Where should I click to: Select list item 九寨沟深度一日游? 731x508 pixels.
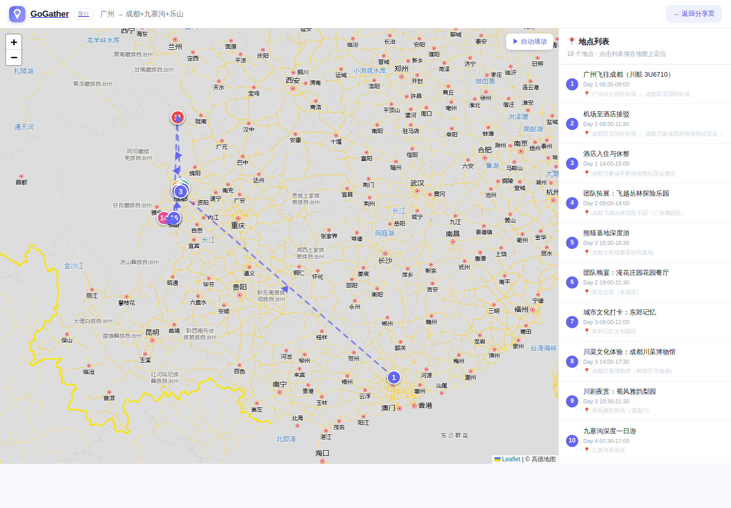point(645,441)
